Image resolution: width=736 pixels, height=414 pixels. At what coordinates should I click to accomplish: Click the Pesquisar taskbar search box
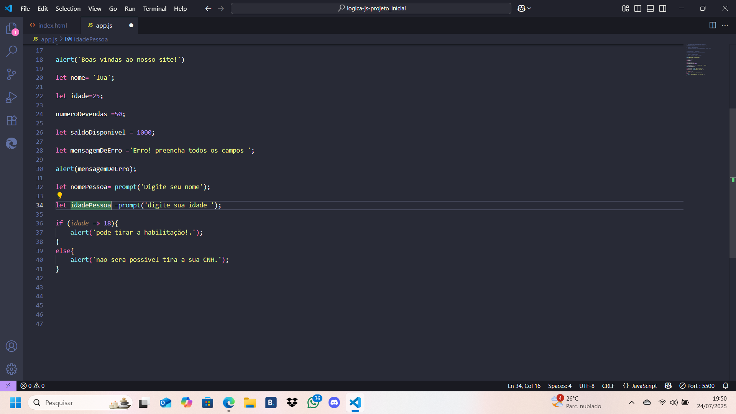(80, 402)
